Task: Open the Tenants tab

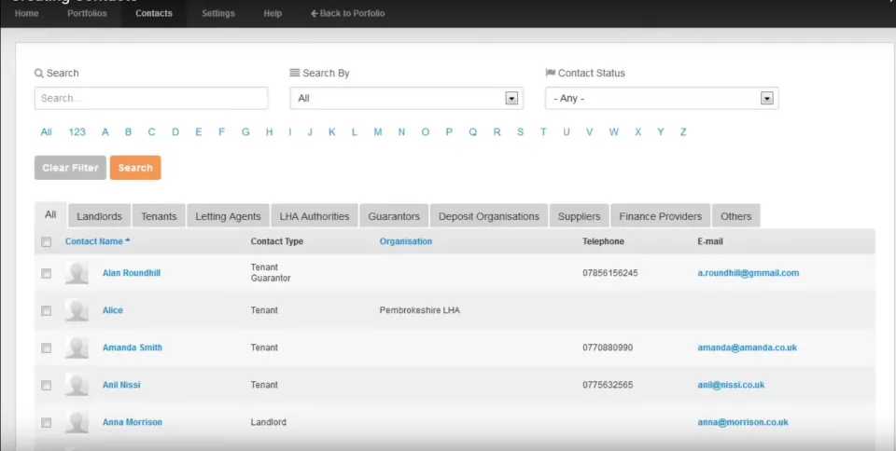Action: click(x=159, y=216)
